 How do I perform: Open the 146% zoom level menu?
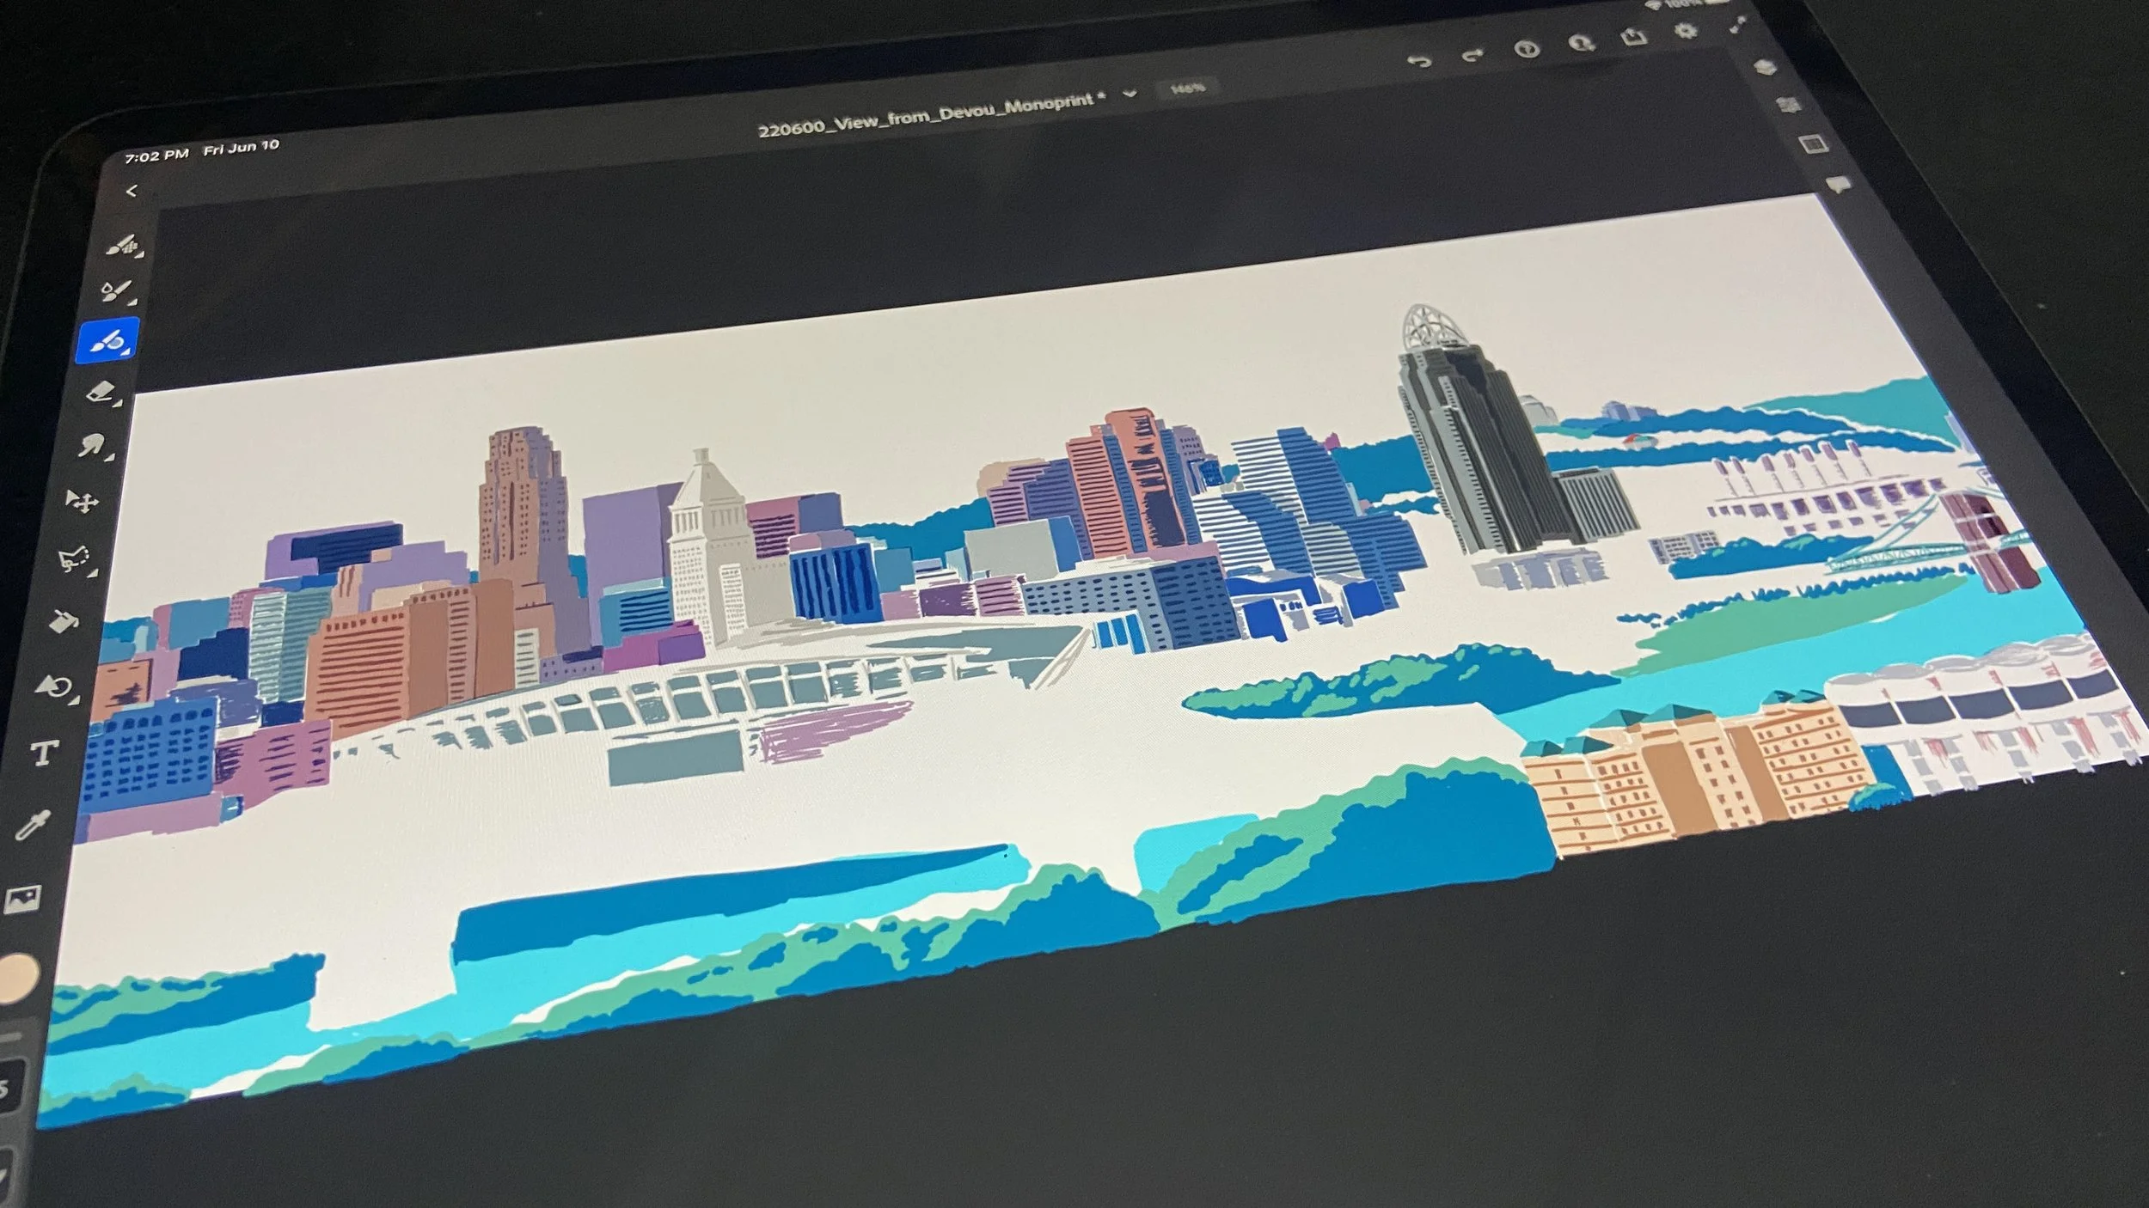coord(1187,88)
